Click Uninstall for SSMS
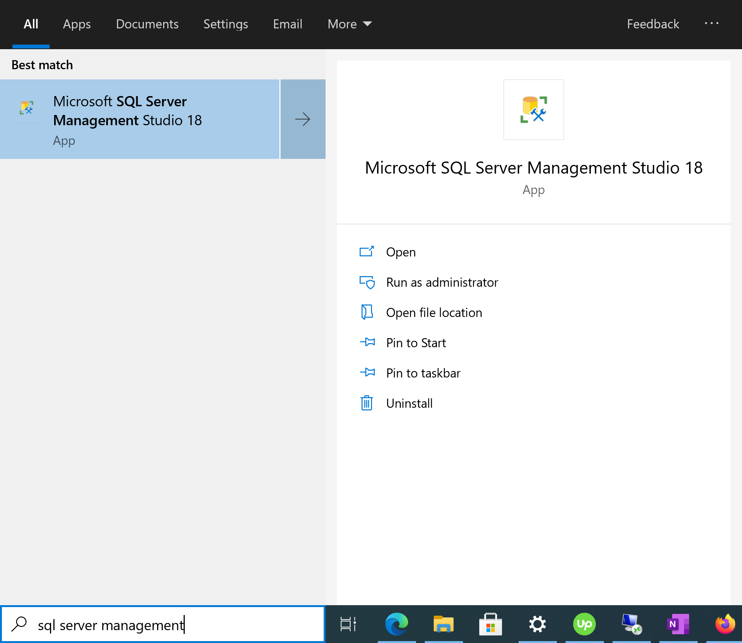The image size is (742, 643). click(x=409, y=404)
